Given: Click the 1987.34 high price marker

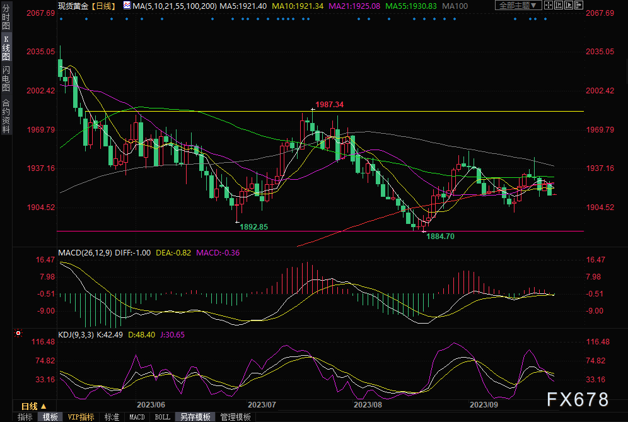Looking at the screenshot, I should tap(329, 104).
